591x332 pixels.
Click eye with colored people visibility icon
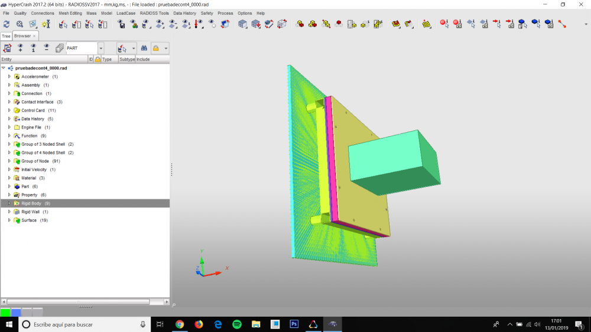(134, 24)
